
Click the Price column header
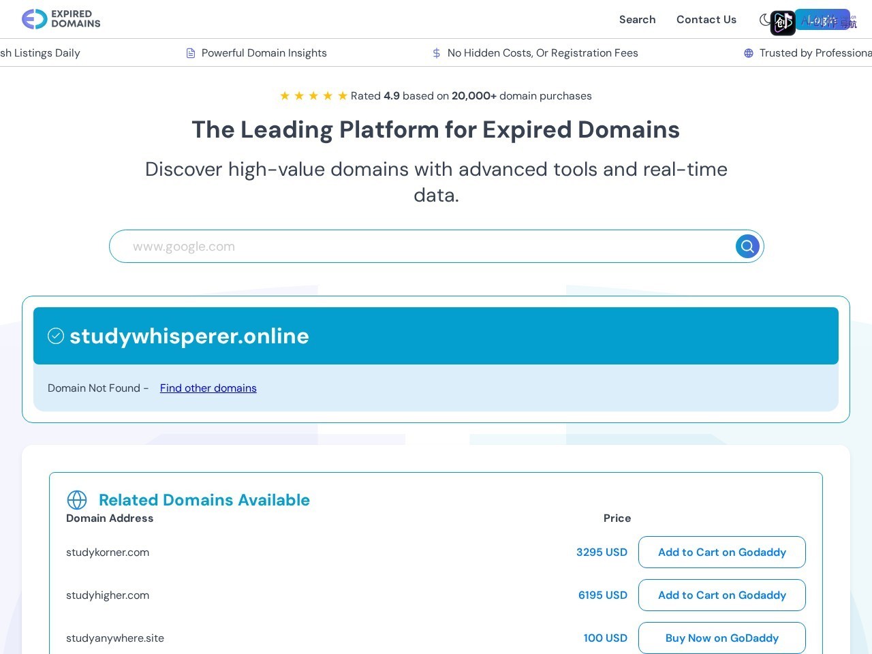(x=617, y=518)
